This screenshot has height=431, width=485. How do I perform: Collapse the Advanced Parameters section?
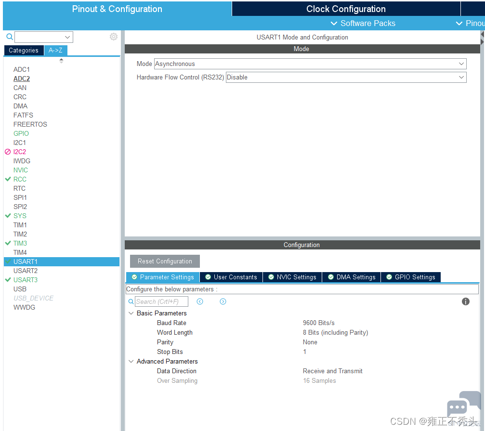131,362
